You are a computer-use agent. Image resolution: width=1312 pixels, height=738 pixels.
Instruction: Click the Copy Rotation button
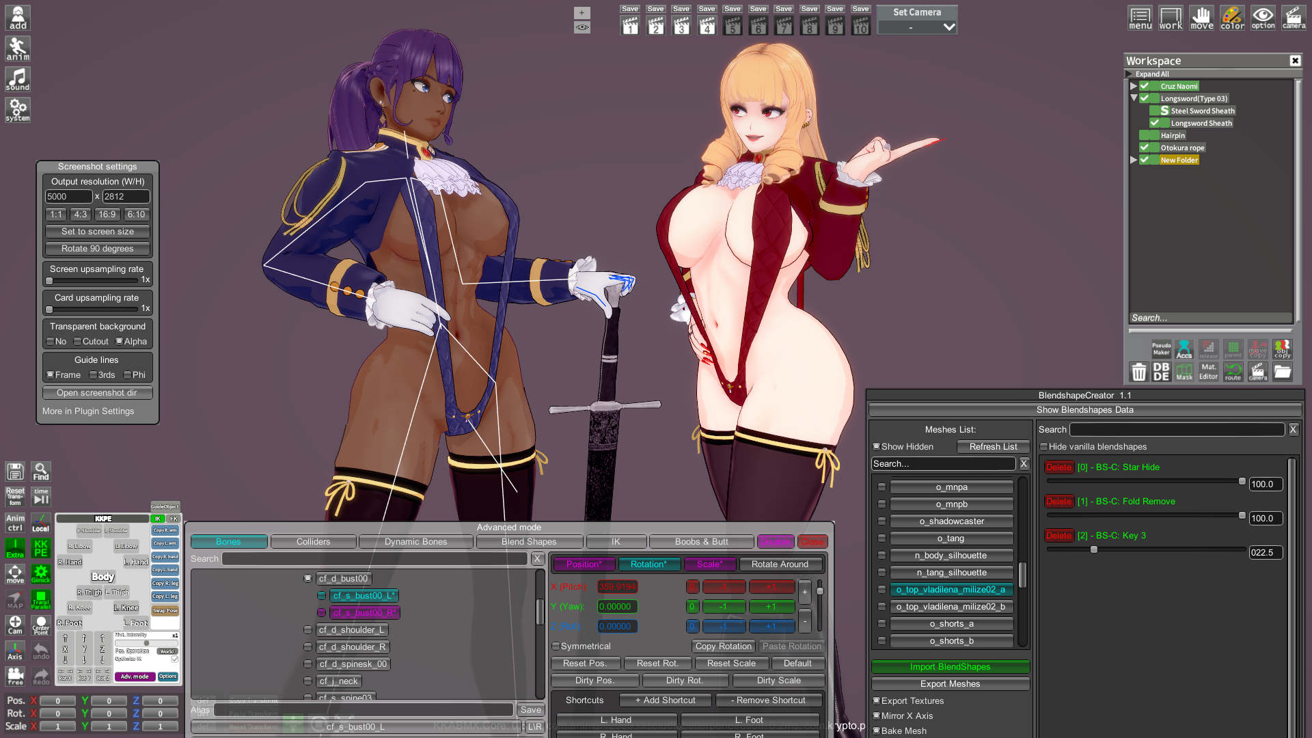(x=723, y=646)
